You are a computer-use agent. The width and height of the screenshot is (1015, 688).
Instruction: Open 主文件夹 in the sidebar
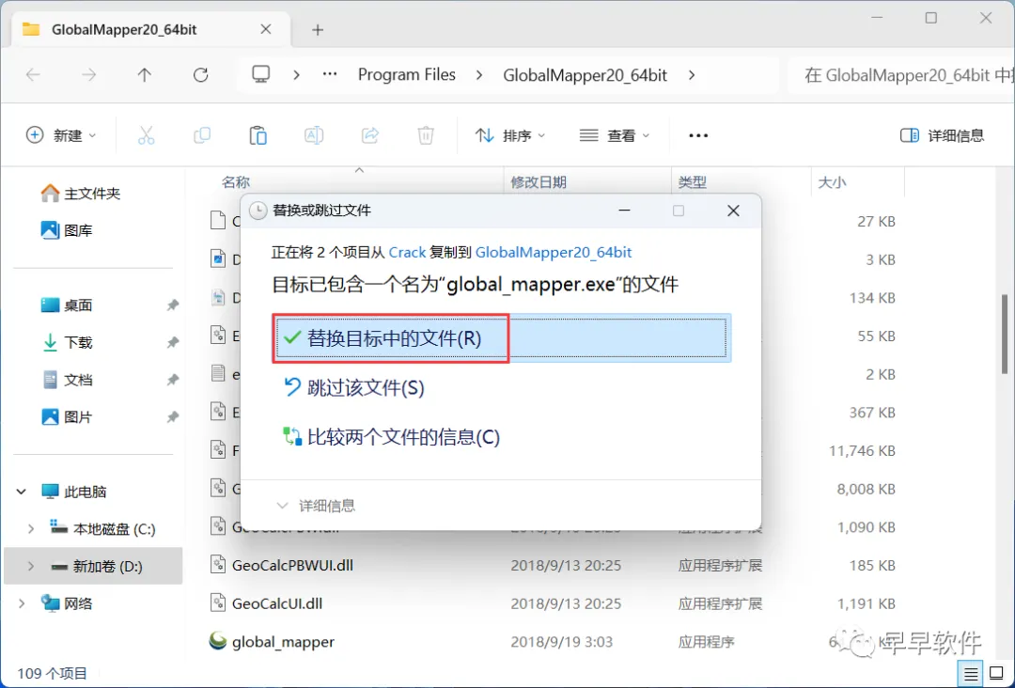81,193
